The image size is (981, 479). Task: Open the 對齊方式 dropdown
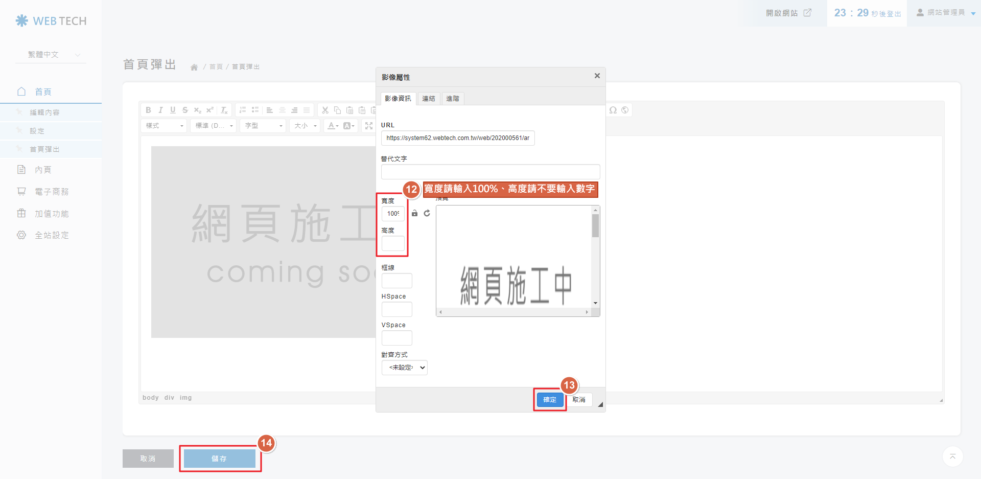pyautogui.click(x=404, y=368)
